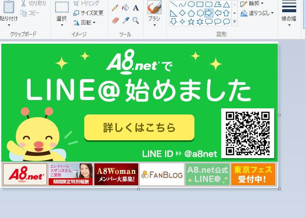Image resolution: width=305 pixels, height=218 pixels.
Task: Click the Cut (切り取り) button
Action: pos(33,3)
